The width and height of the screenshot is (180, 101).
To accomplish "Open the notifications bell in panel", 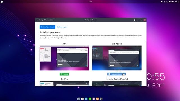I will click(x=169, y=2).
